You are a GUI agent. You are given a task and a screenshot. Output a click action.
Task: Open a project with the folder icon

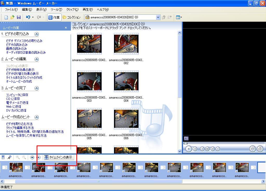[12, 17]
